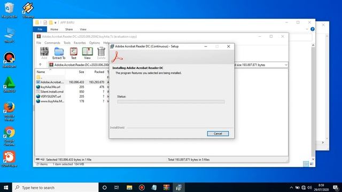Expand the WinRAR address bar dropdown

286,65
